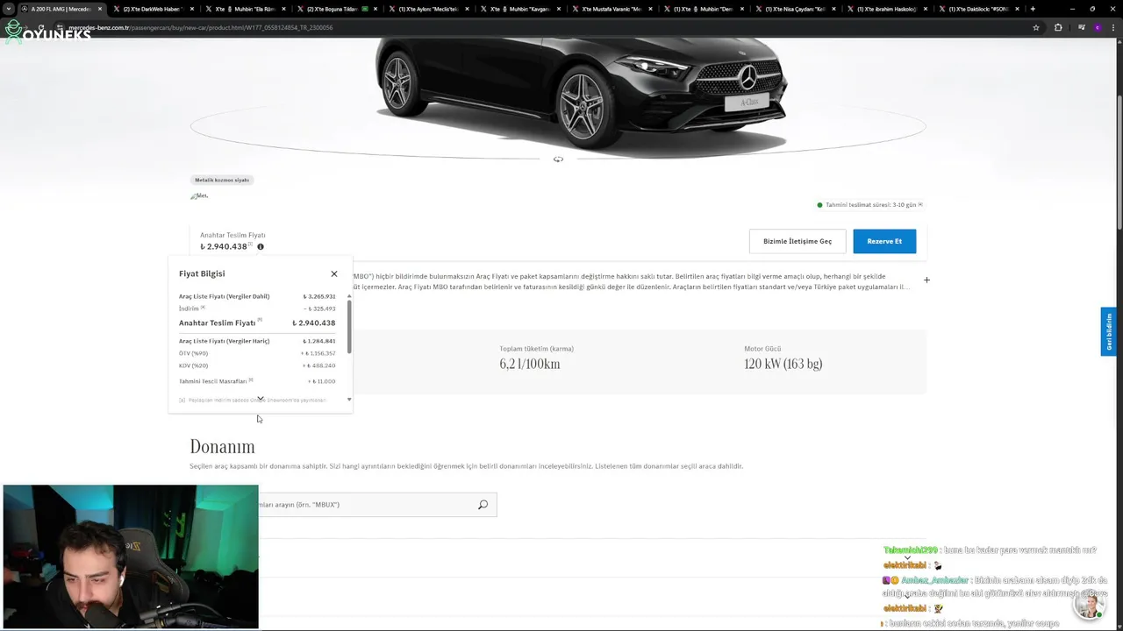
Task: Close the Fiyat Bilgisi price popup
Action: point(333,273)
